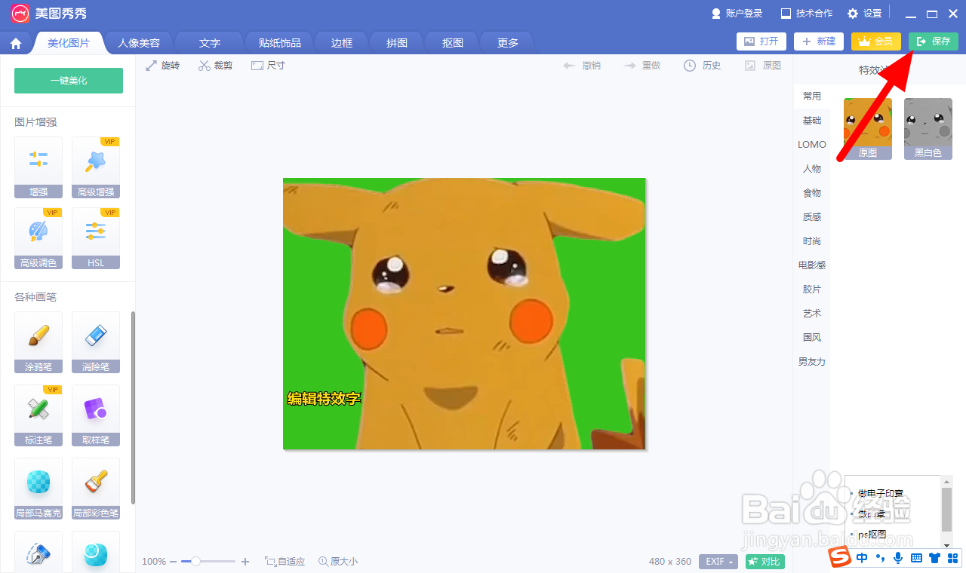Screen dimensions: 966x573
Task: Click the 一键美化 one-click beautify button
Action: [69, 81]
